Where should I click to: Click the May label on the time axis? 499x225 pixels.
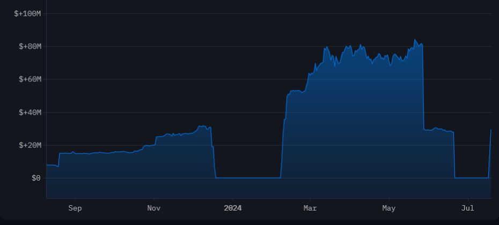(x=388, y=208)
